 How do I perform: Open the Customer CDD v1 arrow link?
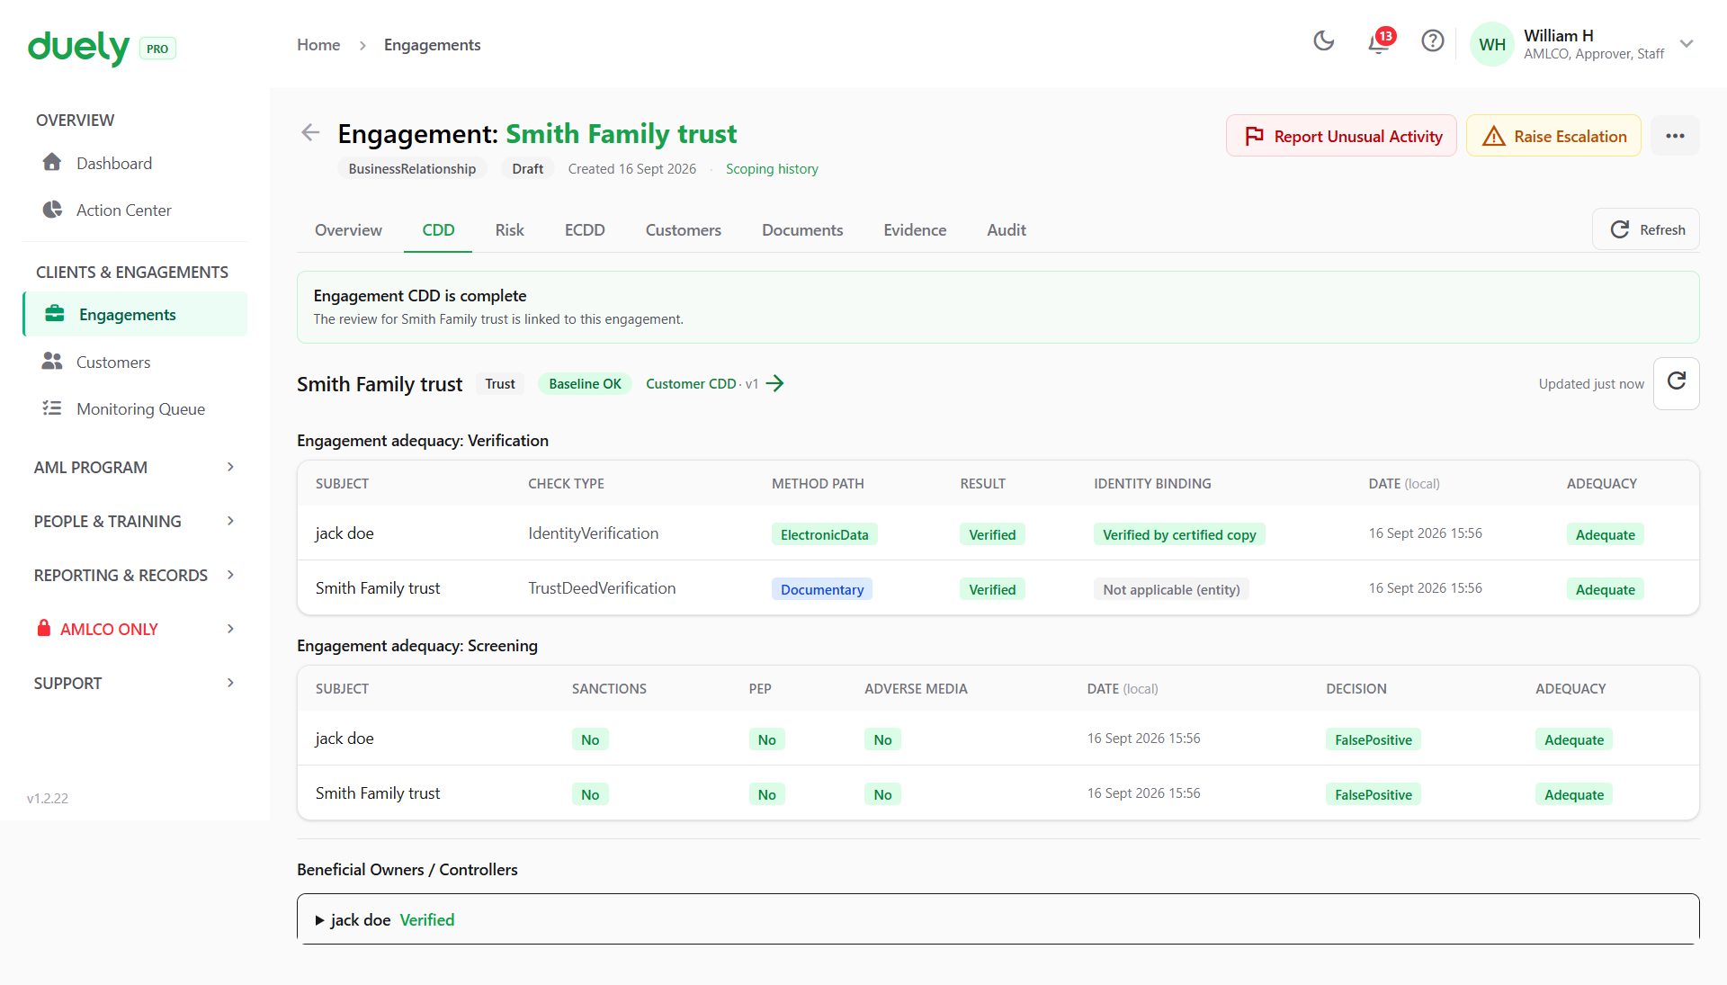(714, 384)
